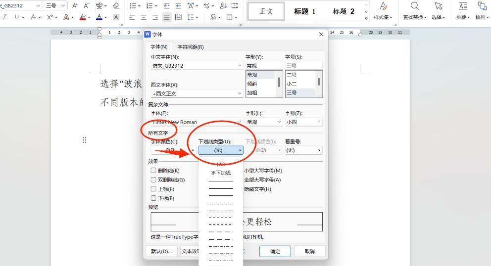
Task: Select 倾斜 in the font style list
Action: [252, 84]
